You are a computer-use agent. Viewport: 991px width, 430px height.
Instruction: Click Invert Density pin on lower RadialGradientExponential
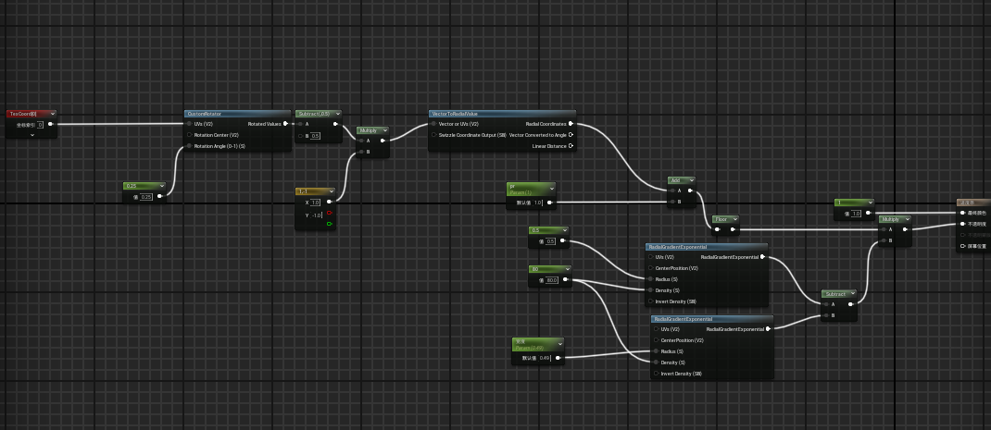coord(656,374)
